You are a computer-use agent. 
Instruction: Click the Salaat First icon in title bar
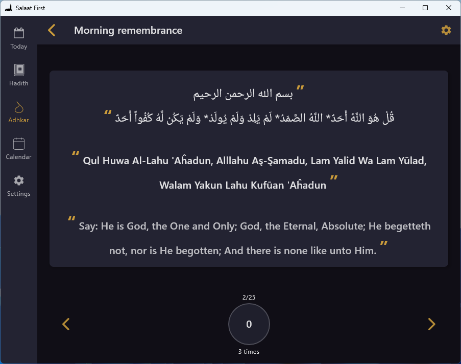[7, 8]
